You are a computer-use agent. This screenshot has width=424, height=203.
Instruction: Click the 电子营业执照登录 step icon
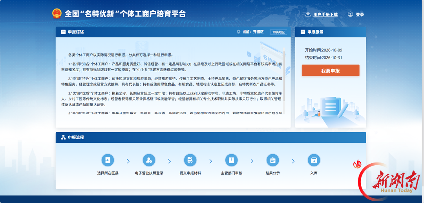click(149, 160)
